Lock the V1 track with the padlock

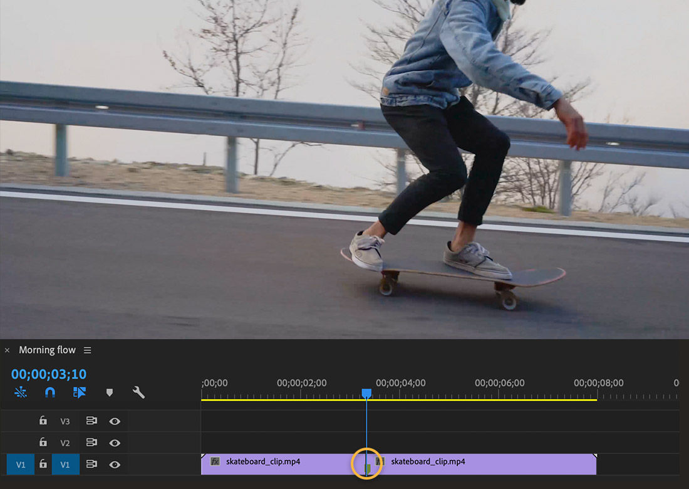pyautogui.click(x=43, y=464)
